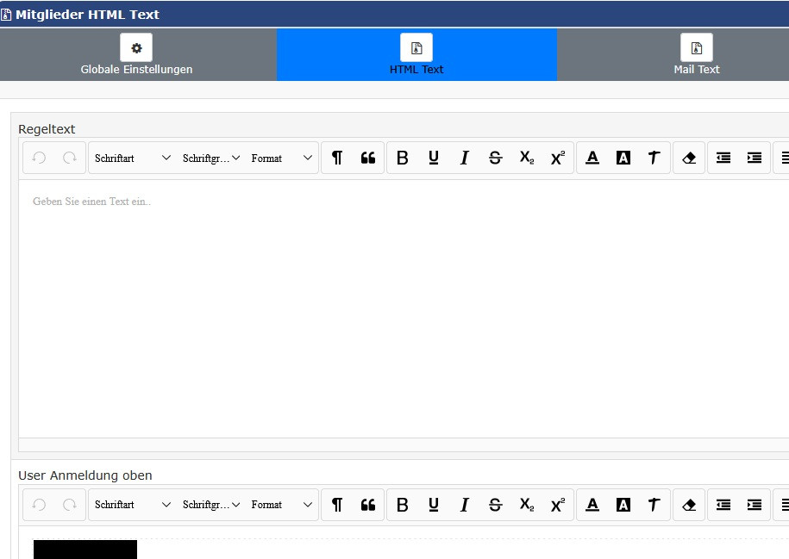The image size is (789, 559).
Task: Open the Format dropdown in the User Anmeldung editor
Action: [282, 504]
